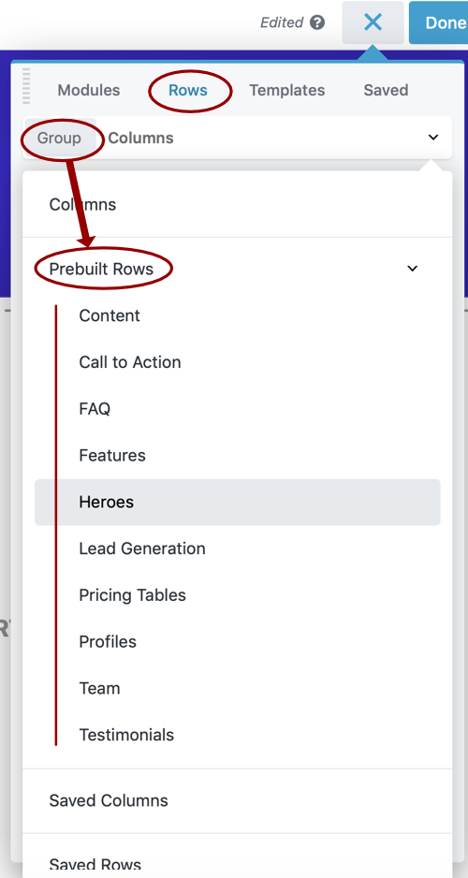The width and height of the screenshot is (468, 878).
Task: Select the Heroes category
Action: click(x=238, y=503)
